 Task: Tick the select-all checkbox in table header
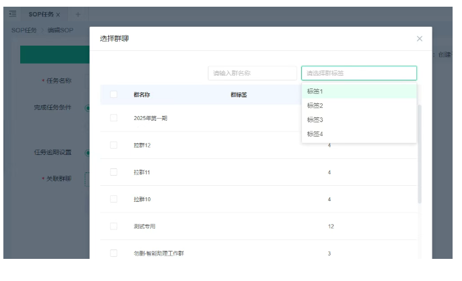click(114, 95)
